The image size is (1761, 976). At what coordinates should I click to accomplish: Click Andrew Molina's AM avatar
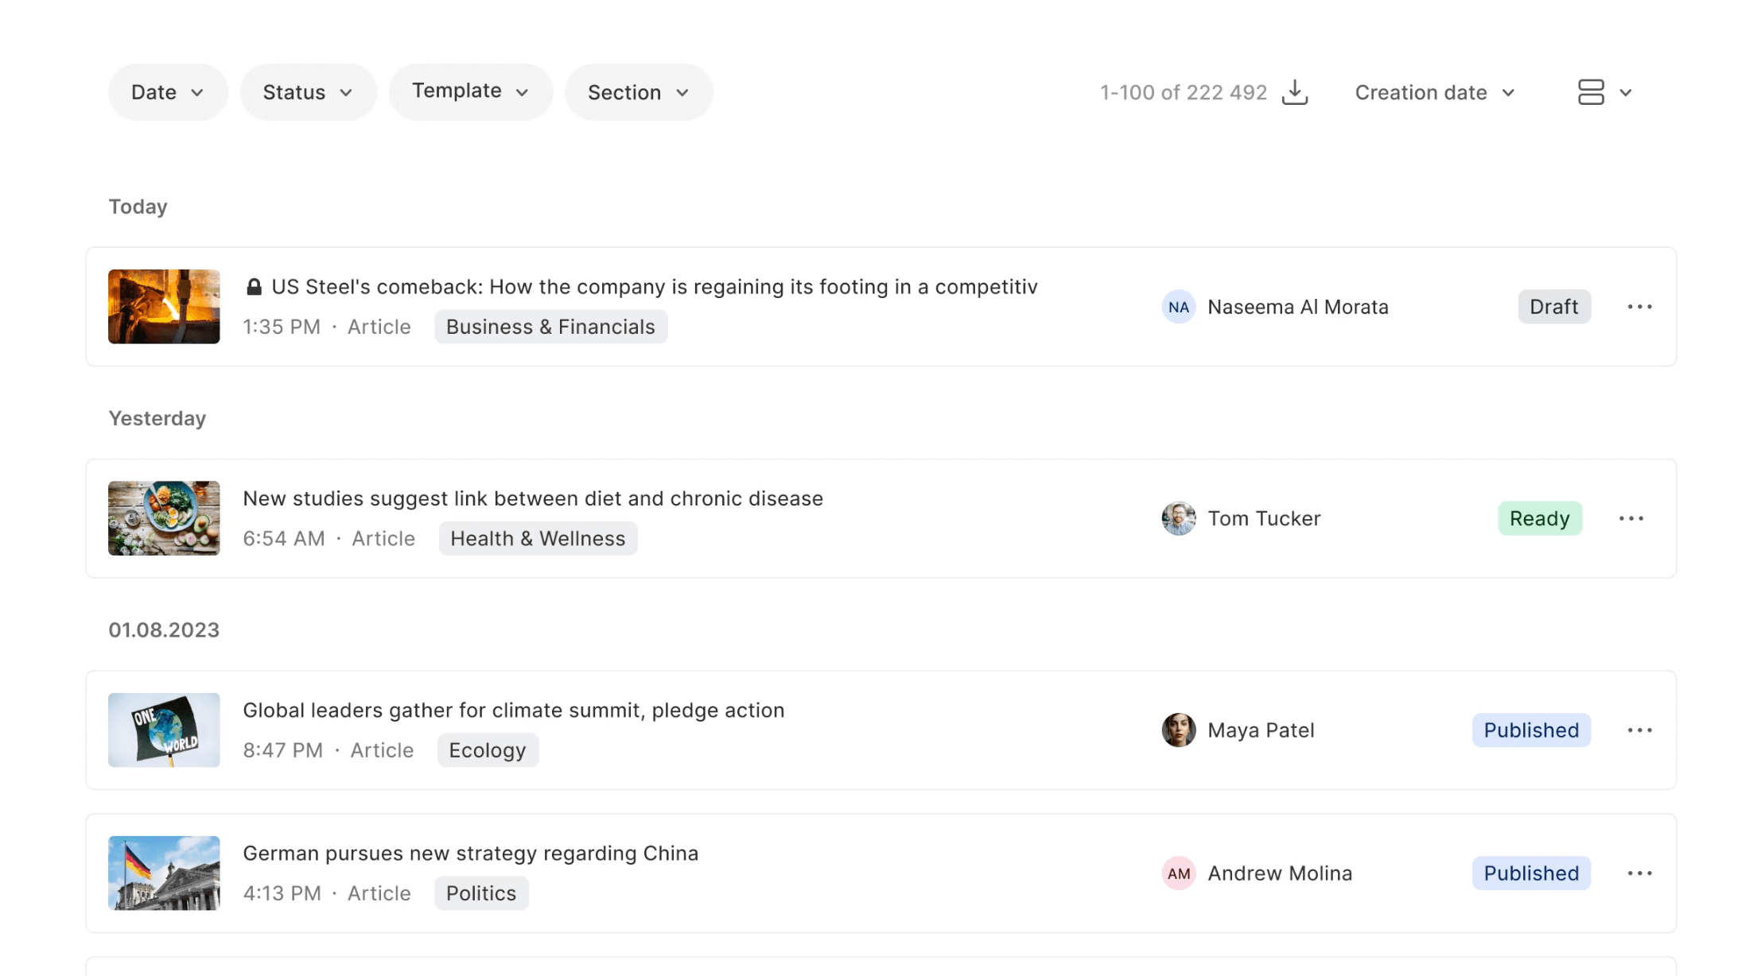pyautogui.click(x=1178, y=873)
